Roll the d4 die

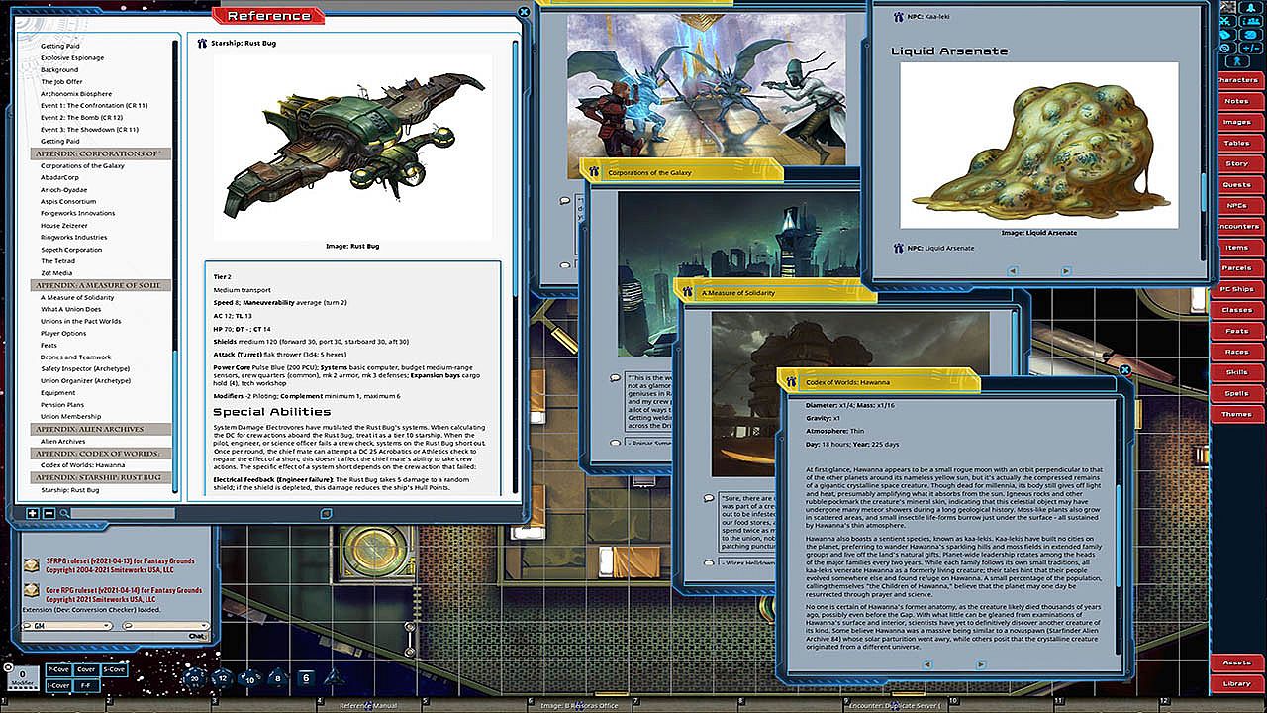[x=334, y=678]
